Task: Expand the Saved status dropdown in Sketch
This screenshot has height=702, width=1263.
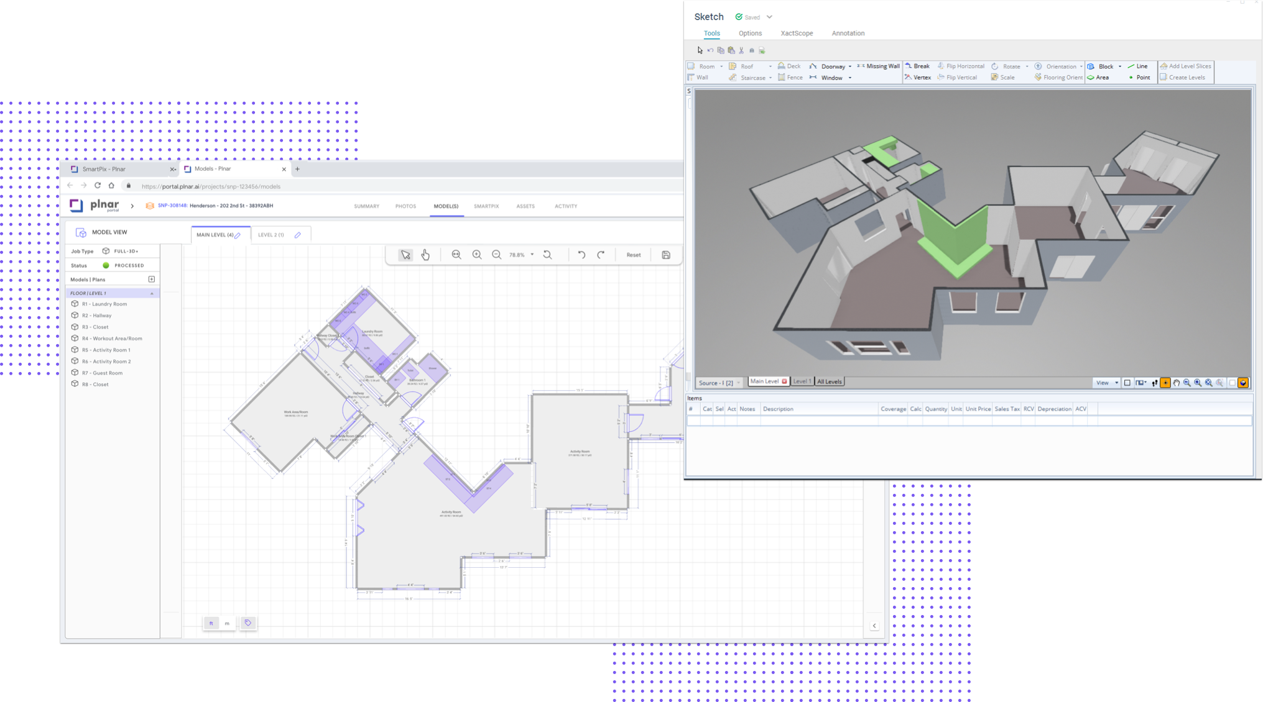Action: pos(769,17)
